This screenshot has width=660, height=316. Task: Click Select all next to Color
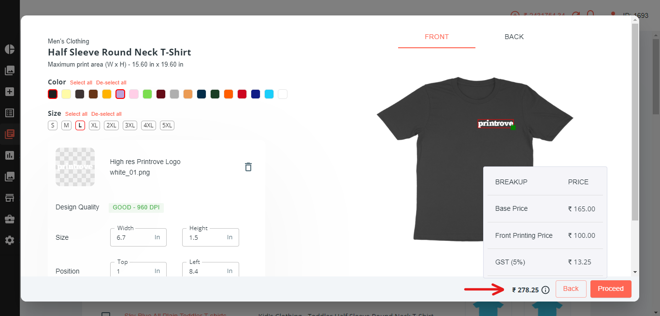tap(81, 83)
